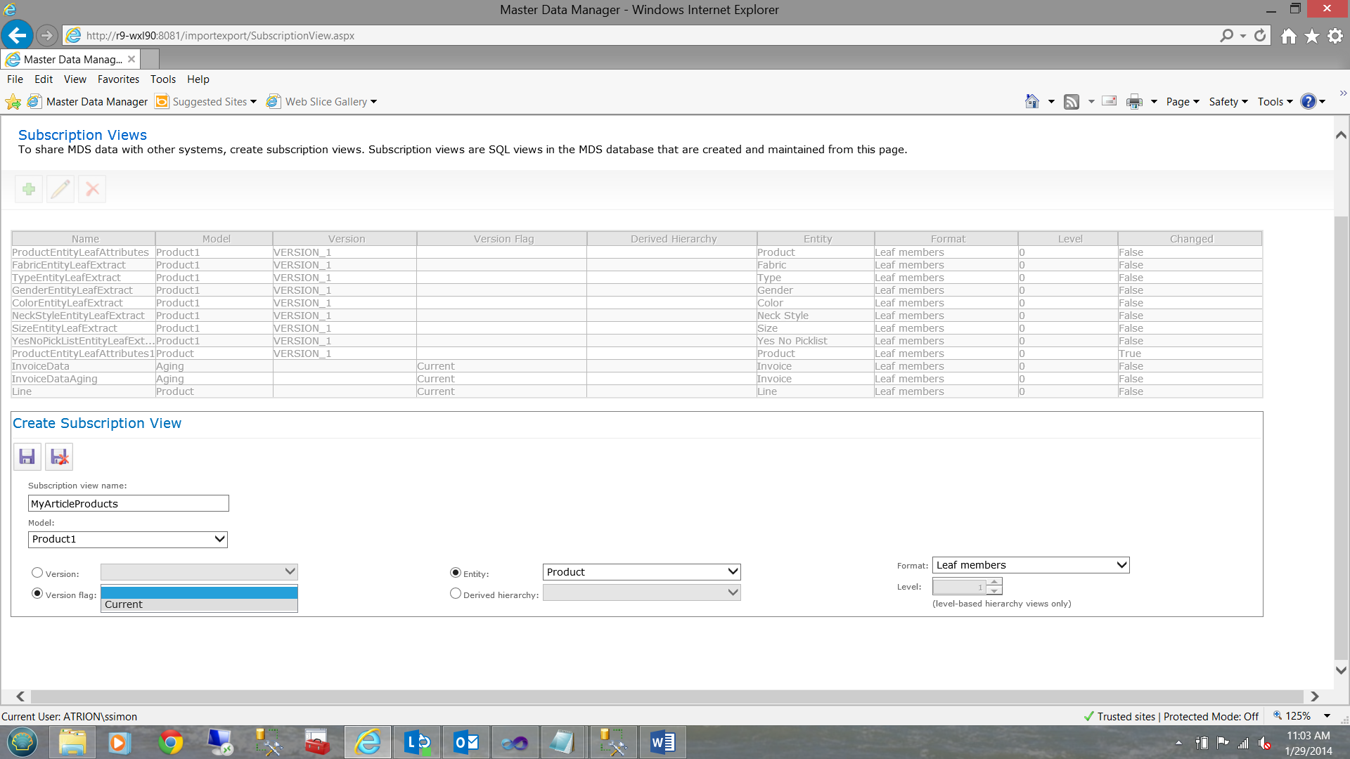Click the save subscription view icon
1350x759 pixels.
click(27, 457)
